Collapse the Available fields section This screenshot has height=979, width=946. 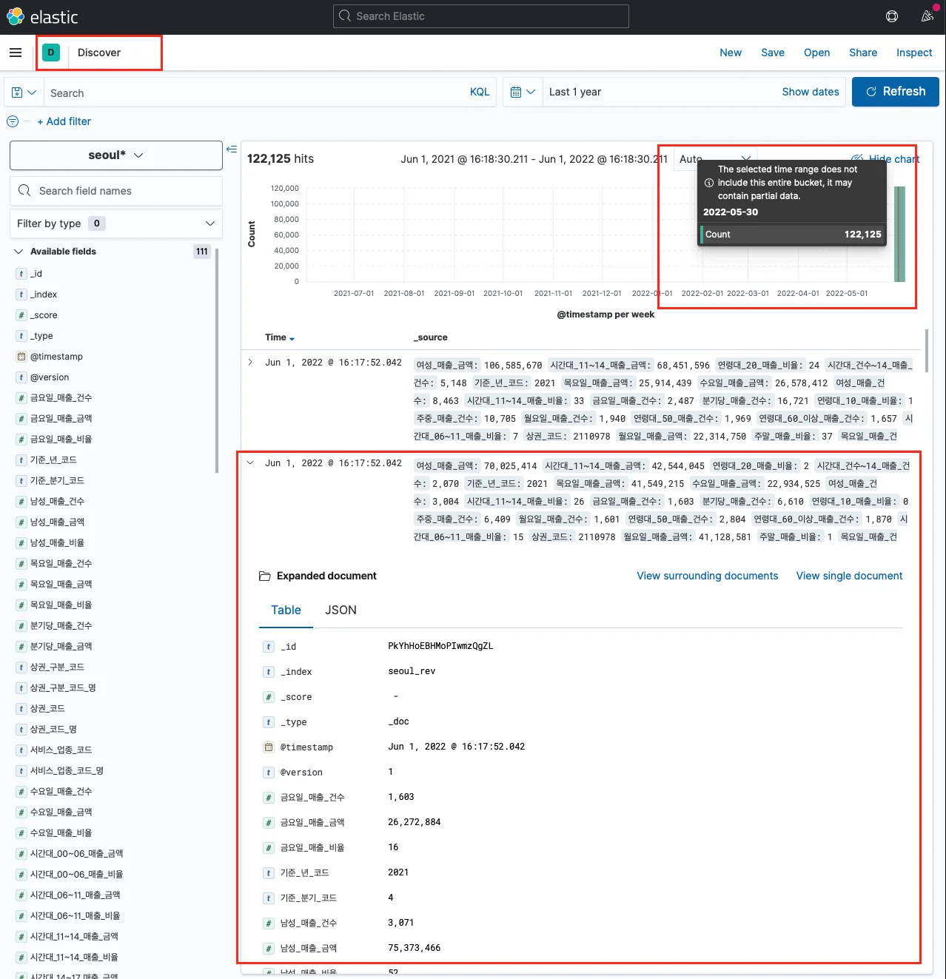coord(19,252)
